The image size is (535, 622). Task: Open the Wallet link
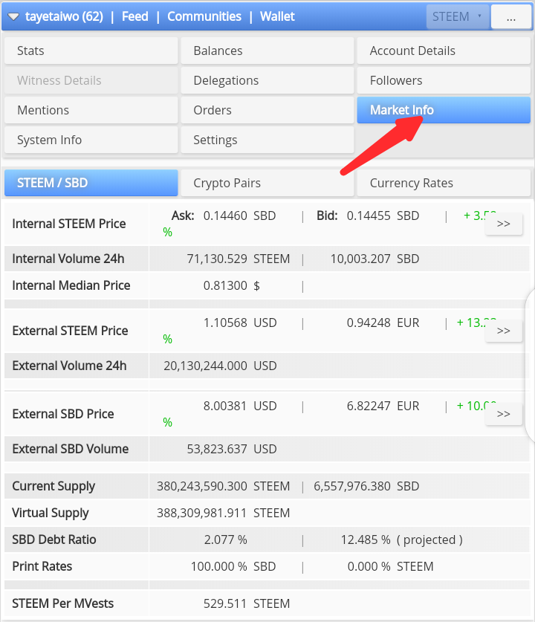pos(277,16)
